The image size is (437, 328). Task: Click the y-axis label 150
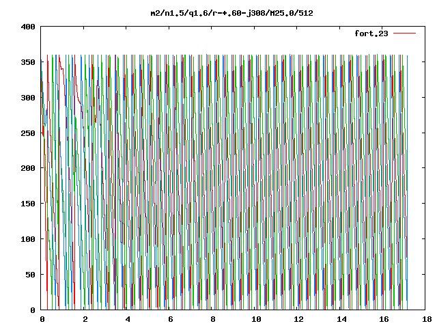click(x=28, y=204)
